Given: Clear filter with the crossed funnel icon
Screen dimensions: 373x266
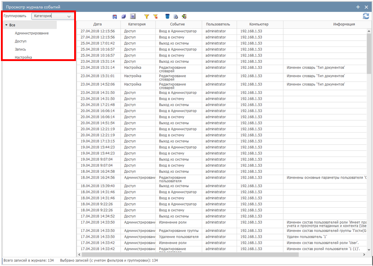Looking at the screenshot, I should point(155,16).
